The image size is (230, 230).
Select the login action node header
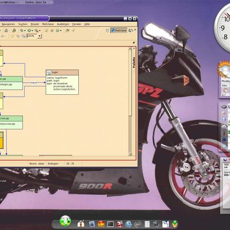(62, 72)
